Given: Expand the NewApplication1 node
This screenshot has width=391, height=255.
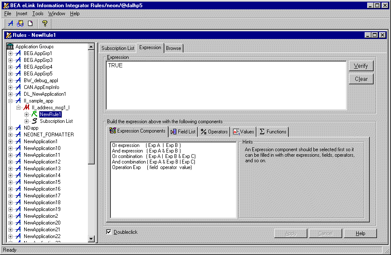Looking at the screenshot, I should coord(10,141).
